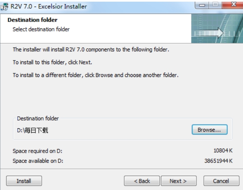The image size is (243, 190).
Task: Click the 'To install to this folder' instruction text
Action: [x=52, y=63]
